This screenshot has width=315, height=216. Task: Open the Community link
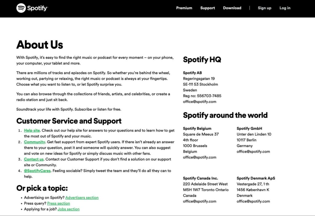coord(34,142)
